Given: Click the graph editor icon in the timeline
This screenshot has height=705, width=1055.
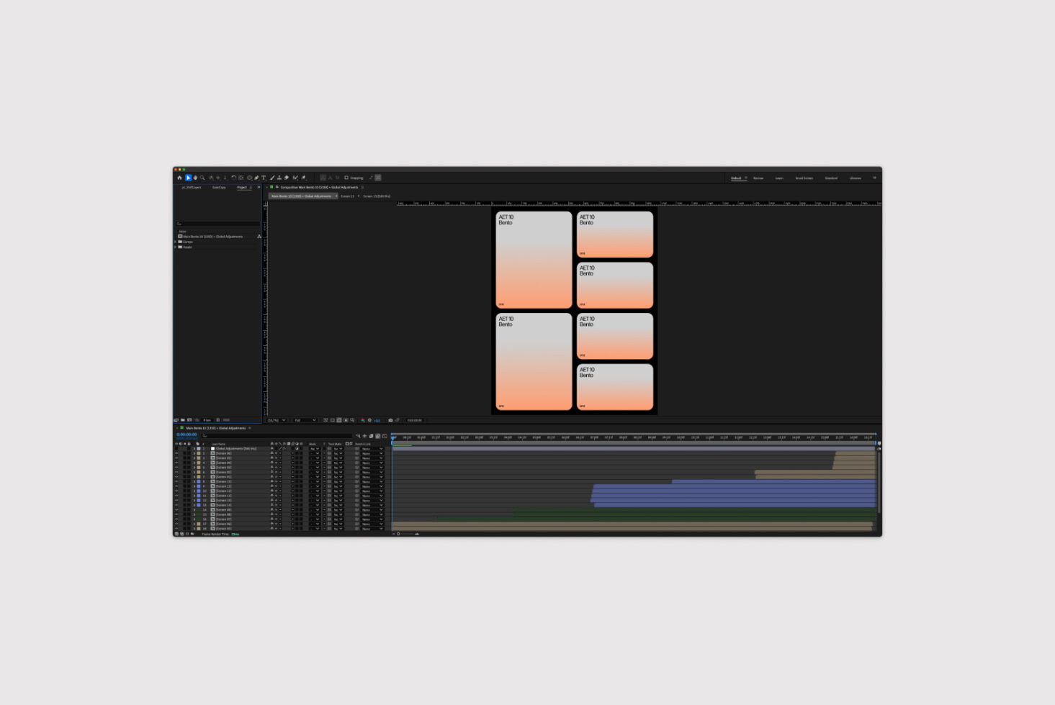Looking at the screenshot, I should pyautogui.click(x=385, y=436).
